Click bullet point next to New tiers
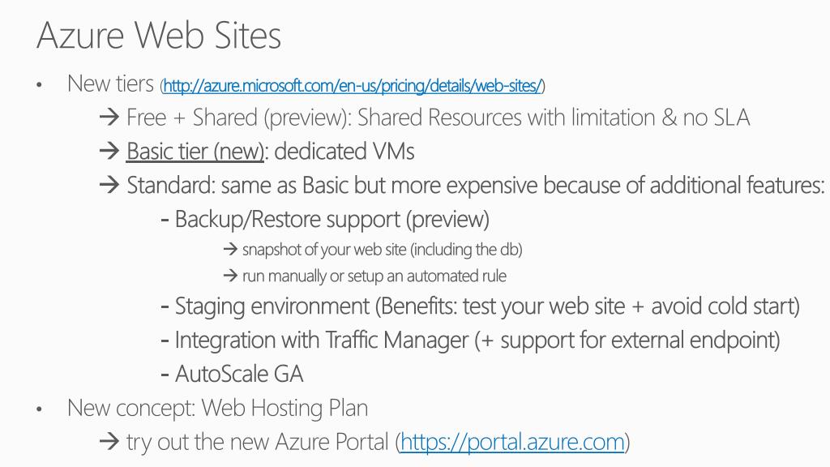The width and height of the screenshot is (830, 467). pyautogui.click(x=39, y=84)
